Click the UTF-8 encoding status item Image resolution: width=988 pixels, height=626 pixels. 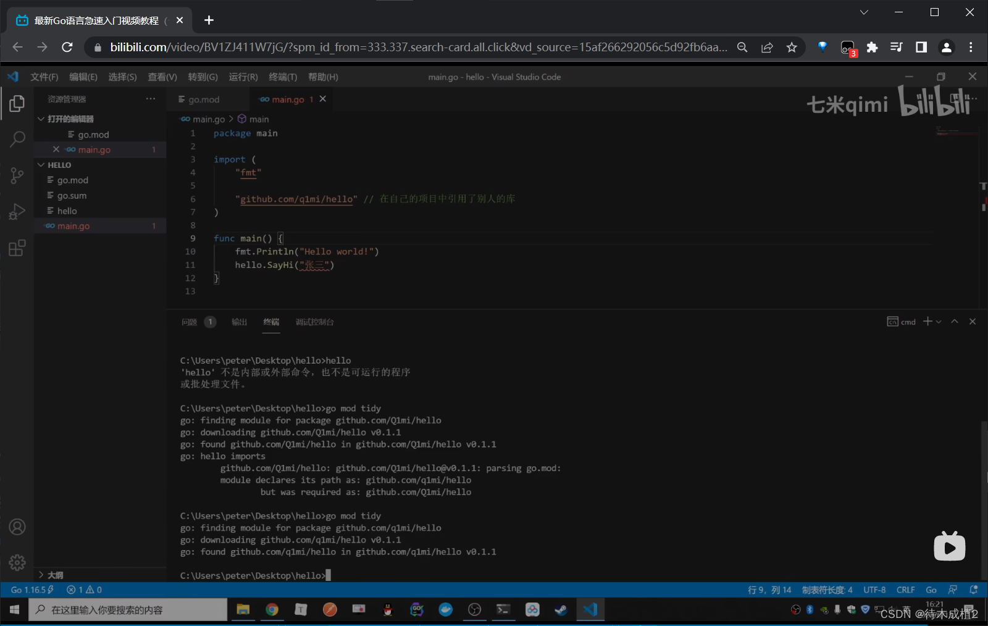874,590
